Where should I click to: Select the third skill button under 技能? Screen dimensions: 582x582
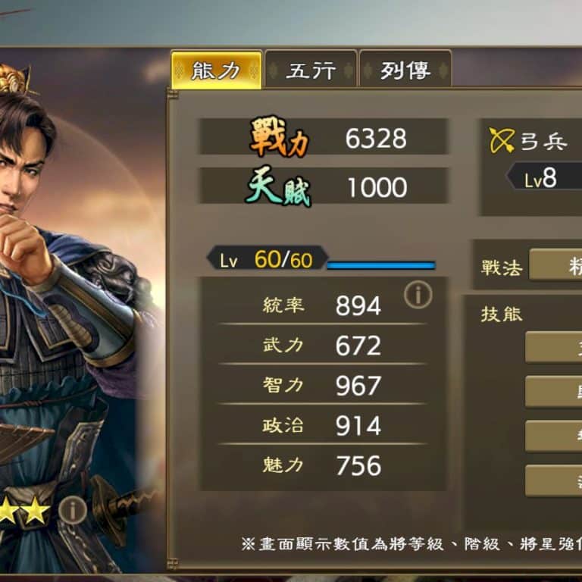coord(553,436)
